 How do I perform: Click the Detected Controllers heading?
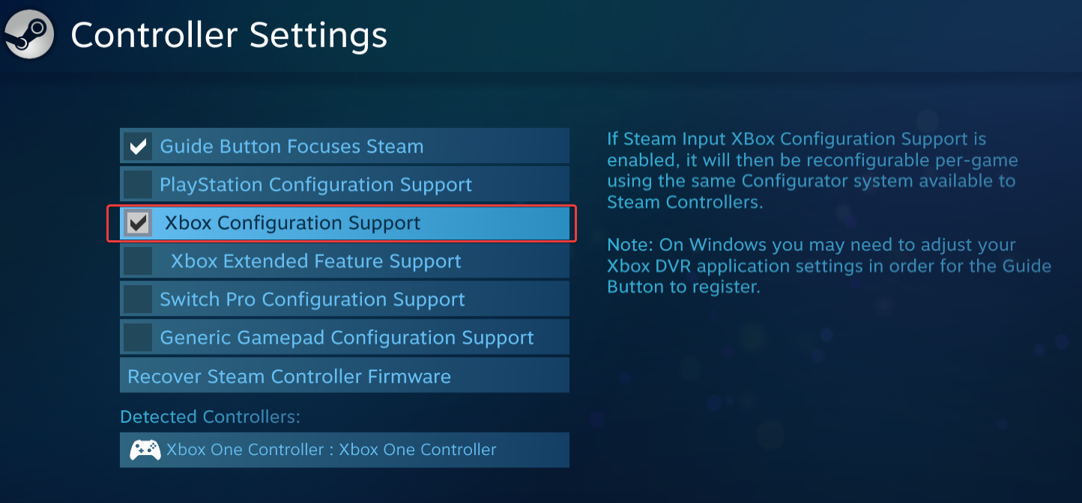point(210,417)
